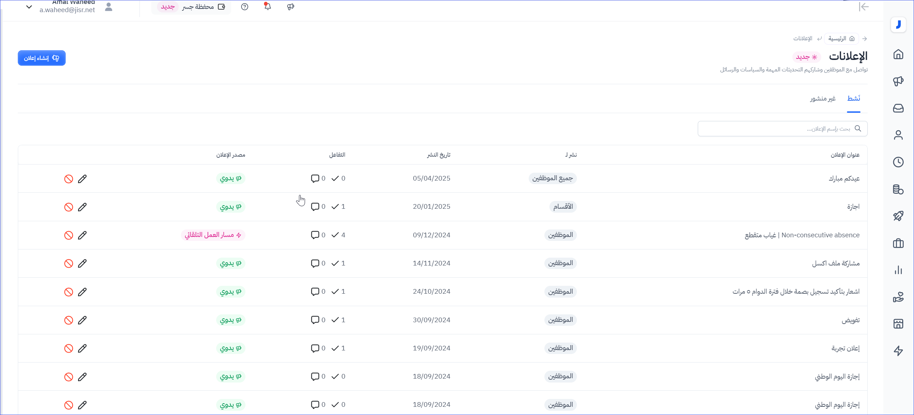Unpublish the اجازة announcement with red icon
914x415 pixels.
68,207
